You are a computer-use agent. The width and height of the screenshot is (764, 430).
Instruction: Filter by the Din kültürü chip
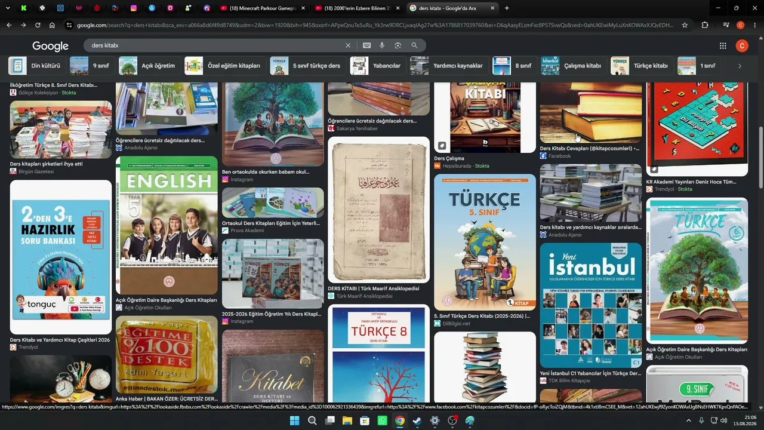[36, 66]
